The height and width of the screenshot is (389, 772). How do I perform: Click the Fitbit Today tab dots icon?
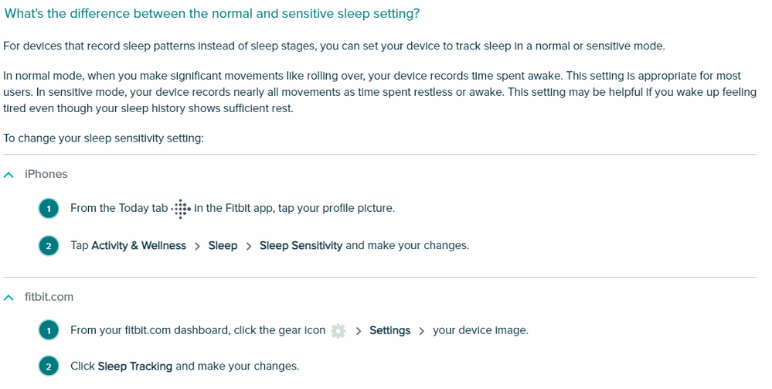pos(180,208)
